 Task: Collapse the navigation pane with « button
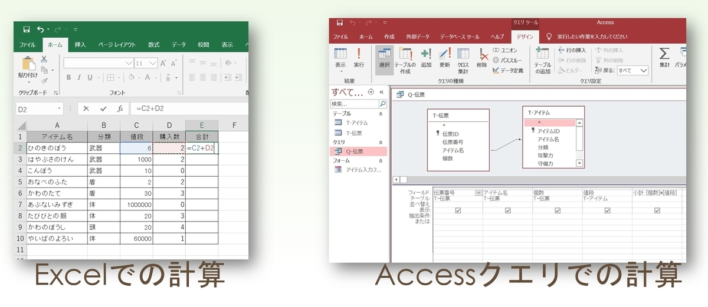click(381, 92)
